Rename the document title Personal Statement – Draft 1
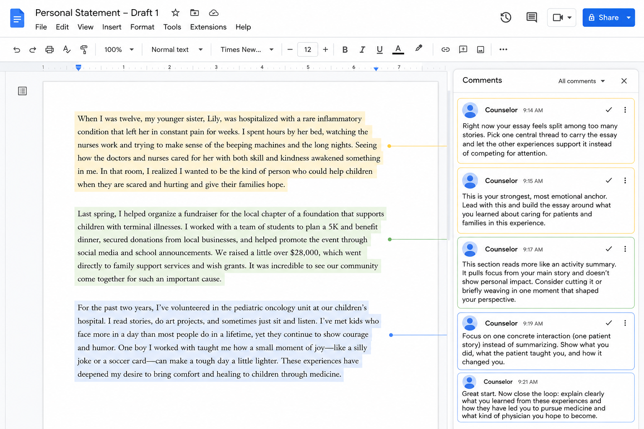Viewport: 644px width, 429px height. click(97, 13)
